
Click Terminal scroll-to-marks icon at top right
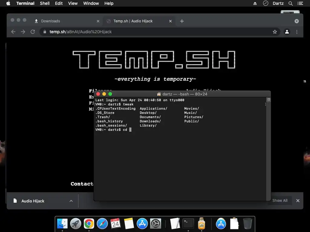269,99
